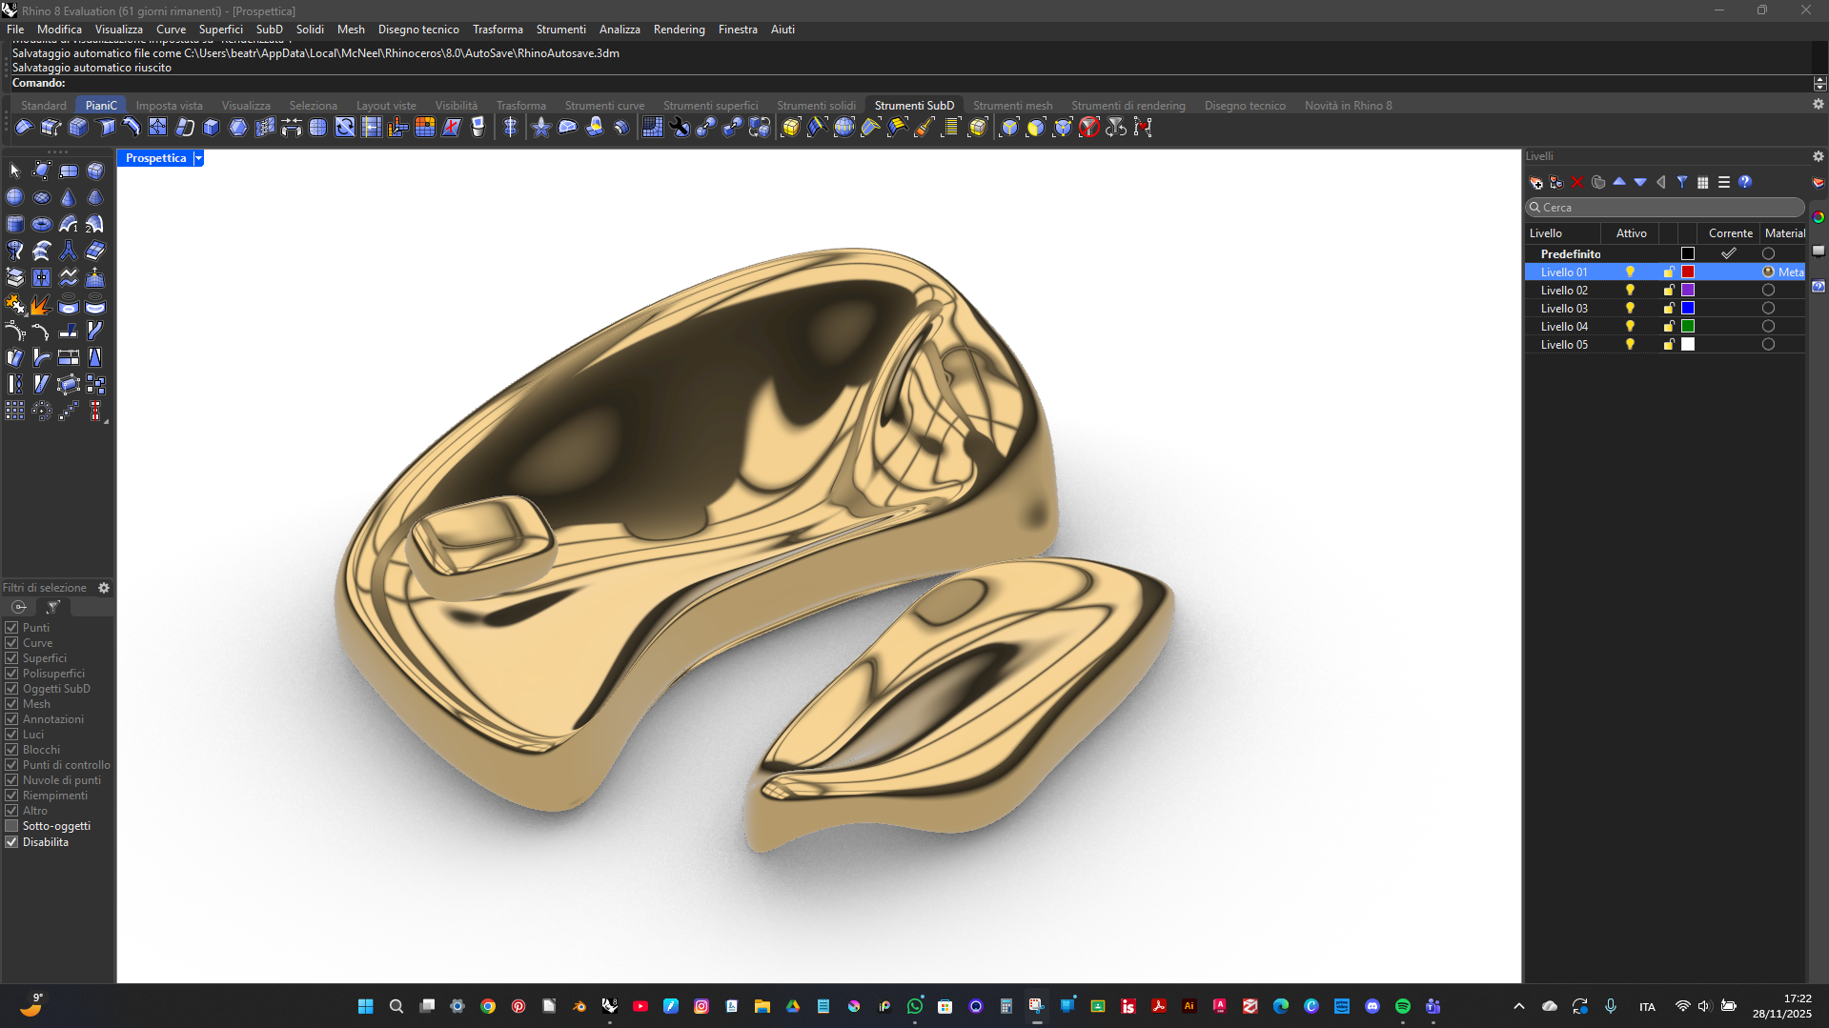This screenshot has height=1028, width=1829.
Task: Open selection filters gear menu
Action: click(x=104, y=588)
